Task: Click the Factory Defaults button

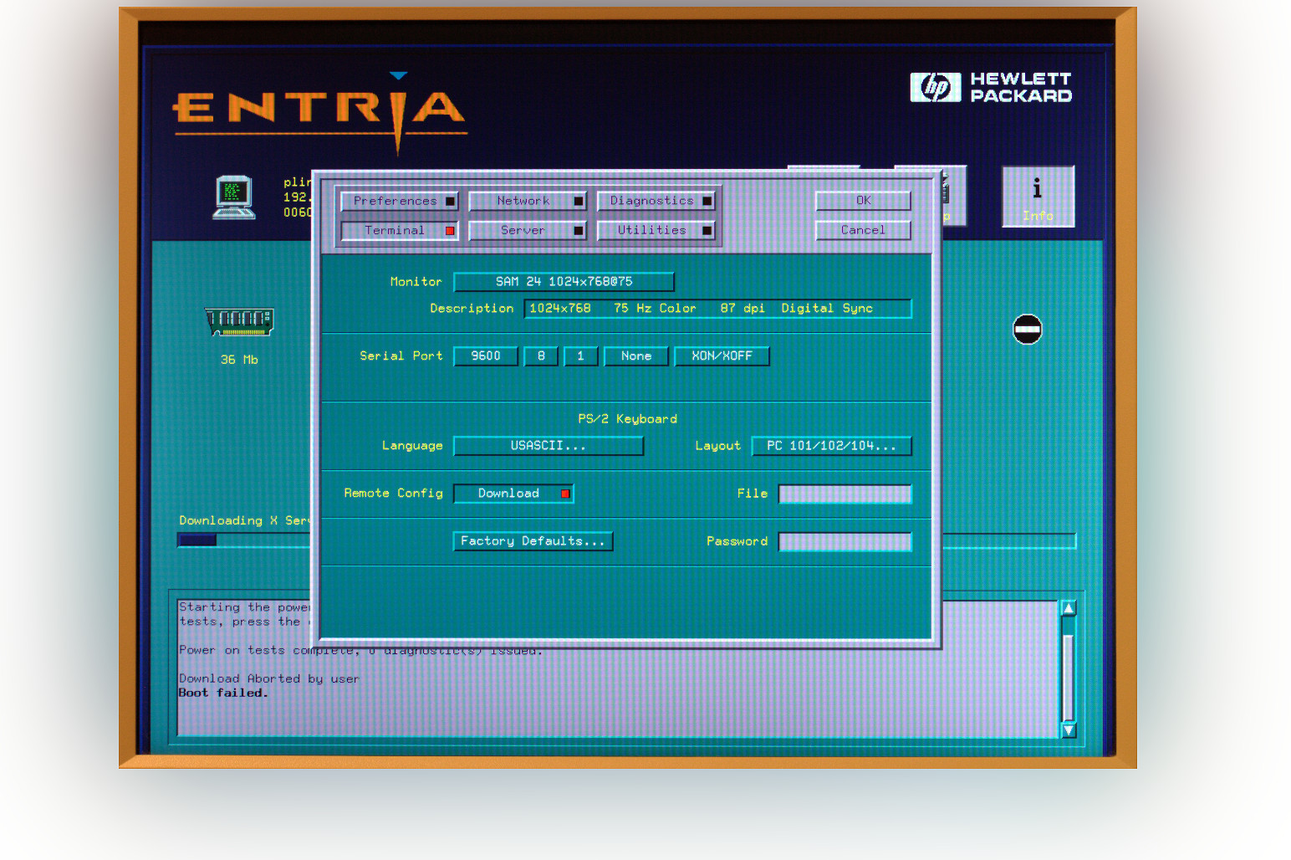Action: click(x=533, y=541)
